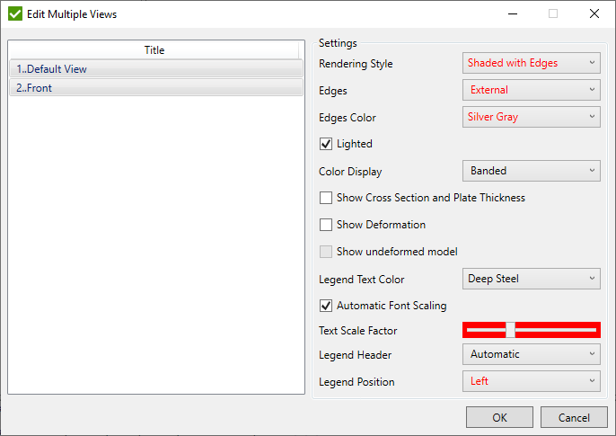The image size is (616, 436).
Task: Click the green checkmark app icon
Action: point(14,14)
